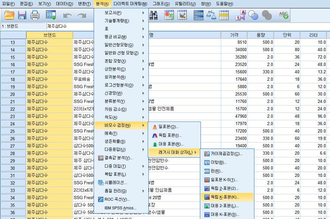This screenshot has width=330, height=219.
Task: Click the Show all variables gray circles icon
Action: click(x=267, y=15)
